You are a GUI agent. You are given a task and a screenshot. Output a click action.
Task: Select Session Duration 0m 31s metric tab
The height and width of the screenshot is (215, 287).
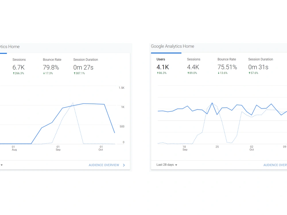tap(261, 66)
